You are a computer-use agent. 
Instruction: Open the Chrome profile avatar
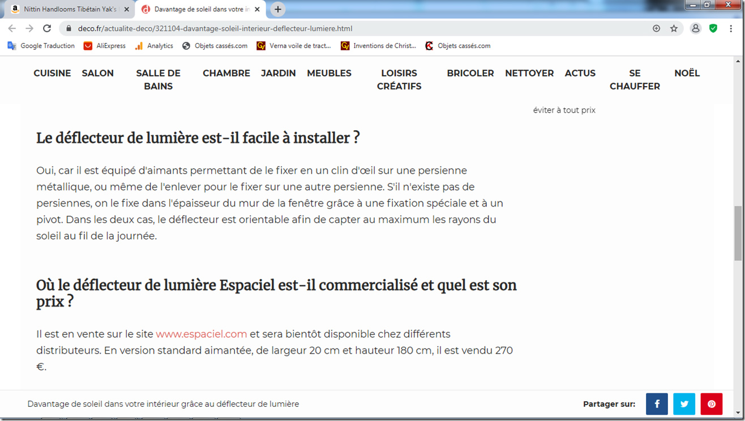(696, 28)
